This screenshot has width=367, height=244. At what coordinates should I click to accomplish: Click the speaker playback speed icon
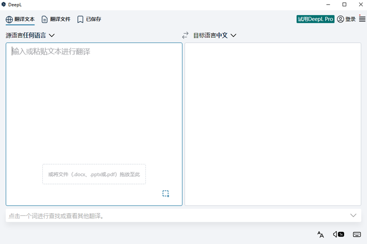click(x=339, y=234)
